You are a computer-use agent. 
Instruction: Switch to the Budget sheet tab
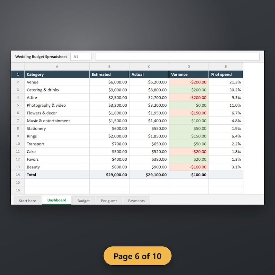[83, 201]
